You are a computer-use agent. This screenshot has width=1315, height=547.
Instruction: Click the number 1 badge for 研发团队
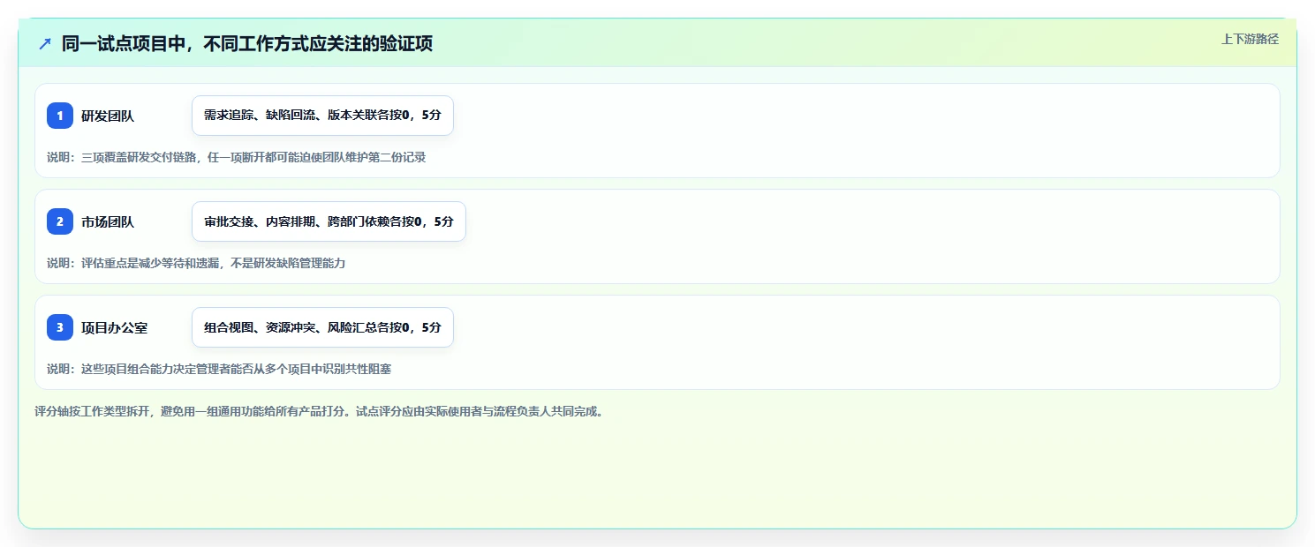[60, 116]
